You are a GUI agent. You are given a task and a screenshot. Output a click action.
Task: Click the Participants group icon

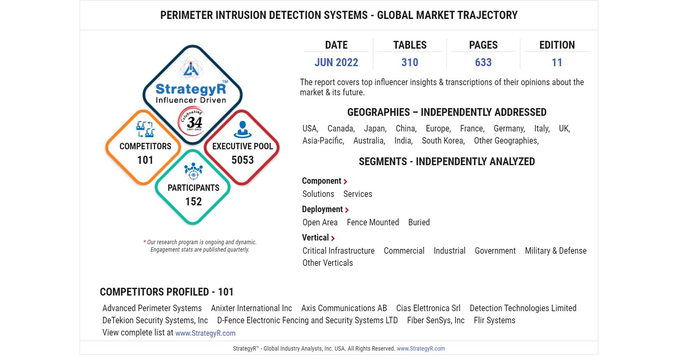pyautogui.click(x=193, y=172)
